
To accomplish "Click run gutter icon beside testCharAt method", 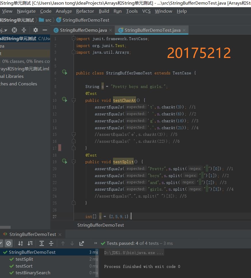I will (64, 100).
